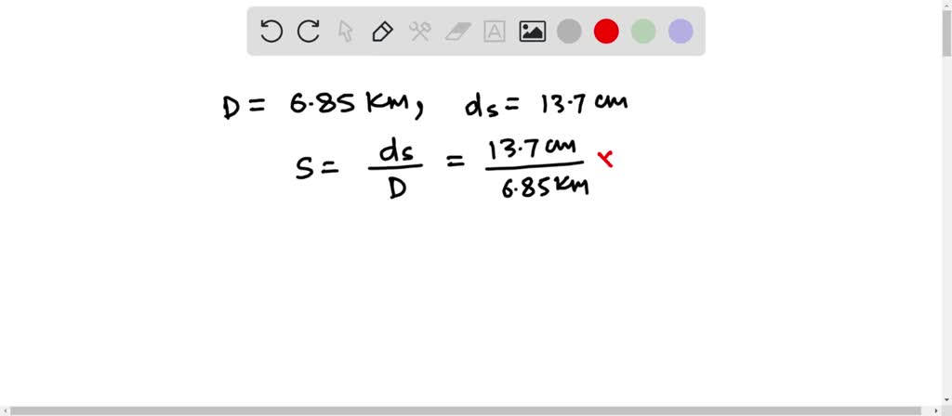Click the horizontal scrollbar at bottom
Screen dimensions: 952x416
pos(466,410)
